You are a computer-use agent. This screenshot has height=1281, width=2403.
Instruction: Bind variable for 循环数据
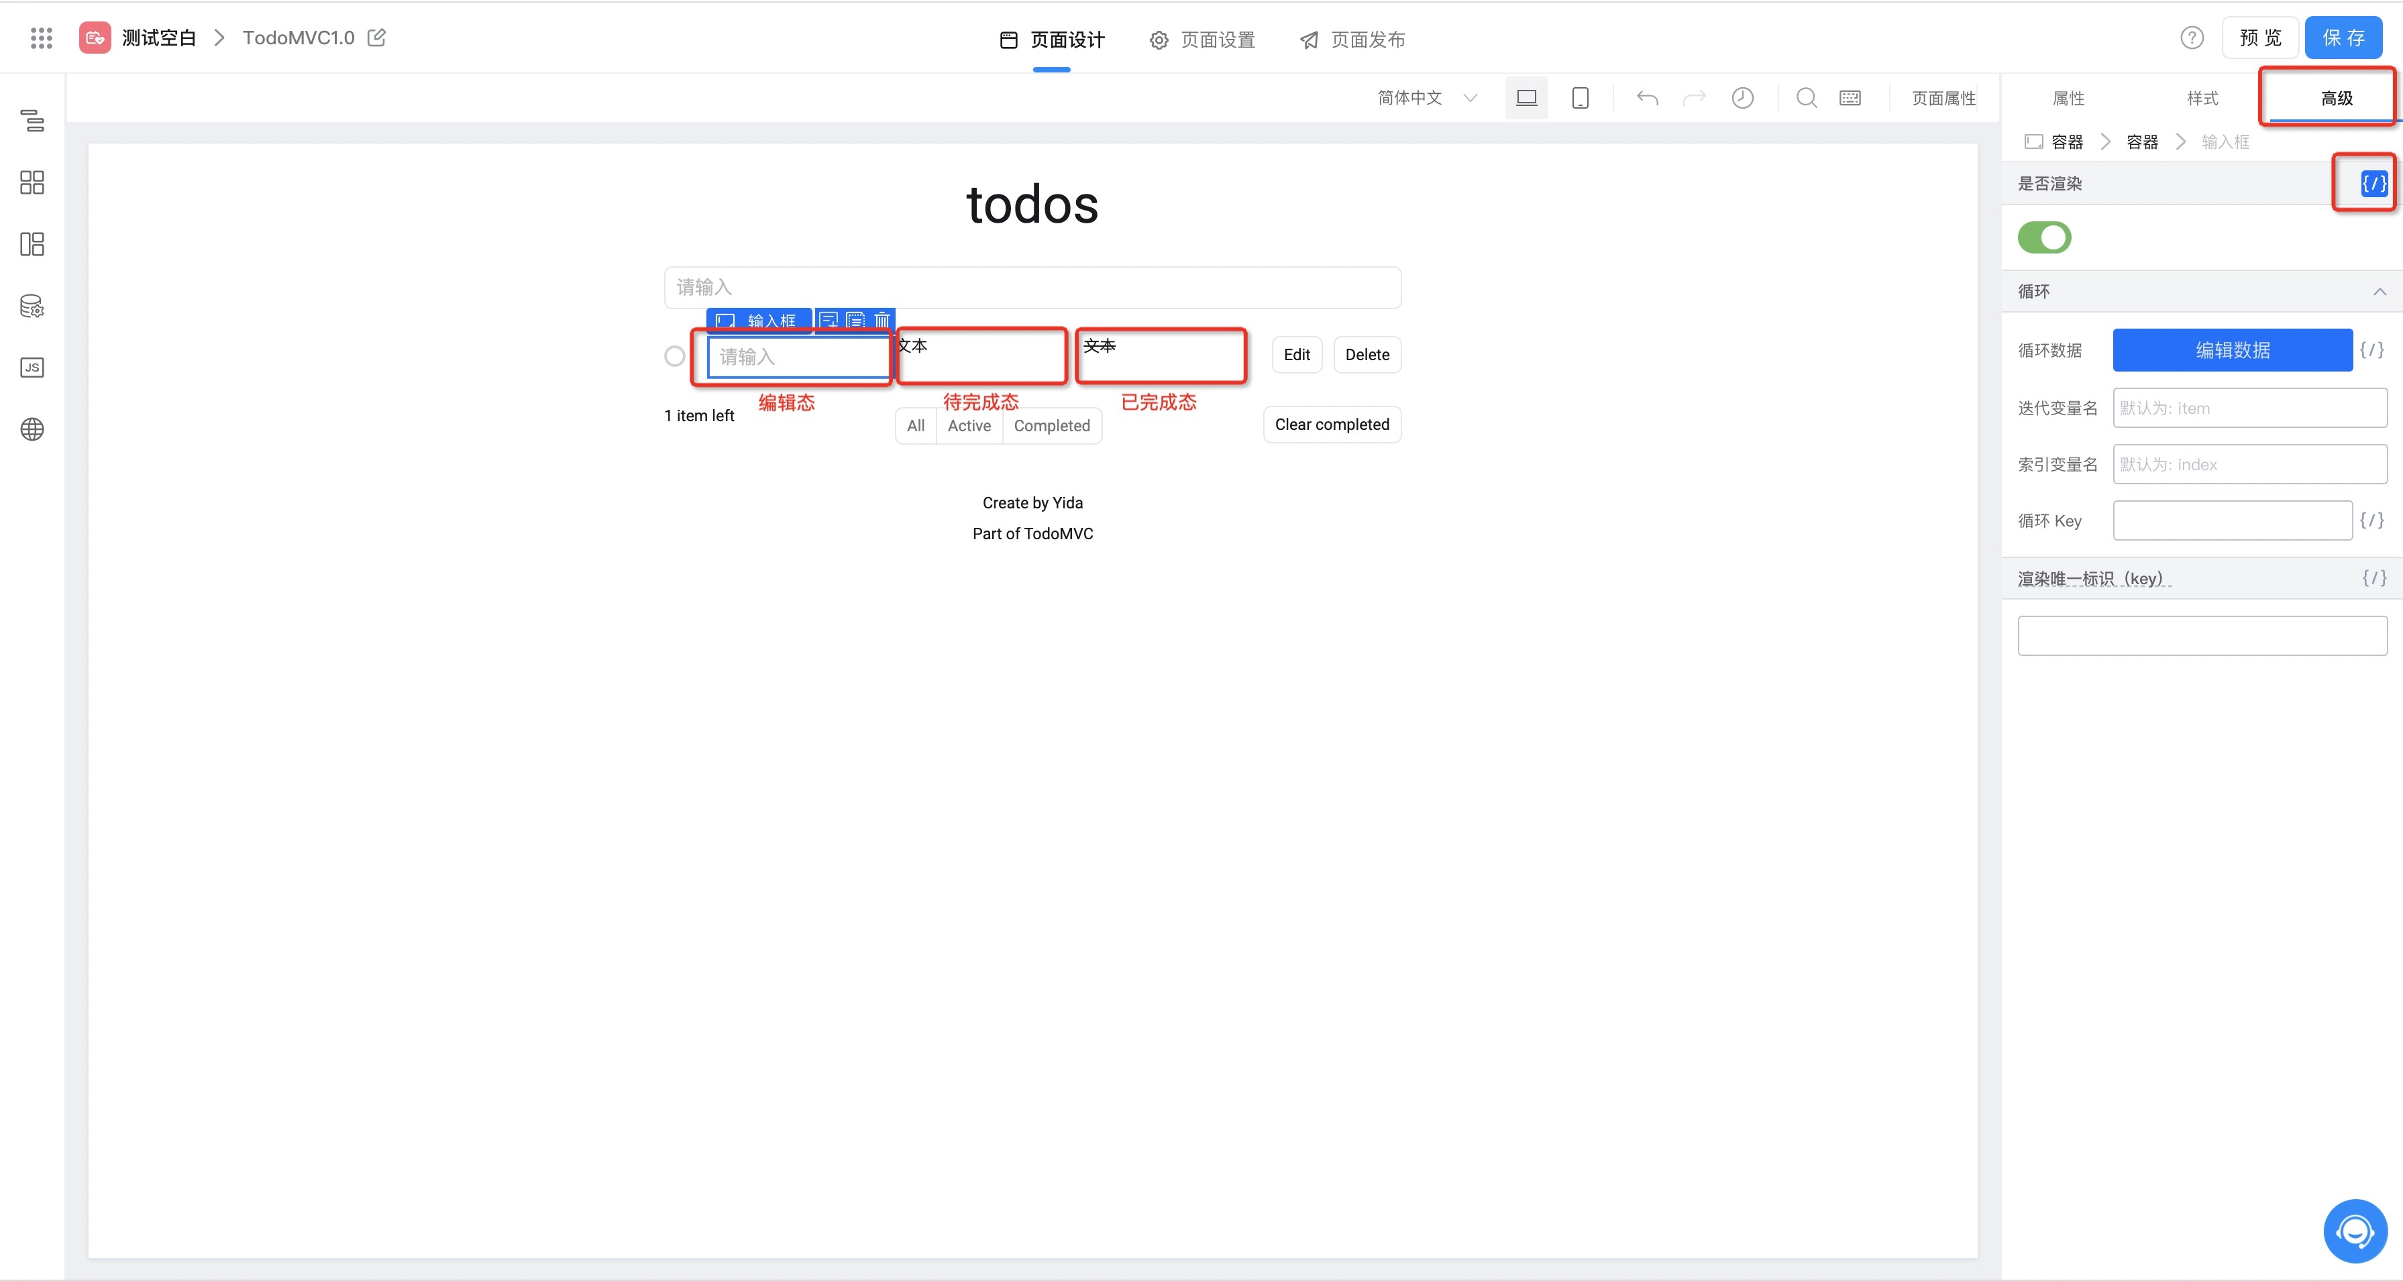pyautogui.click(x=2372, y=349)
